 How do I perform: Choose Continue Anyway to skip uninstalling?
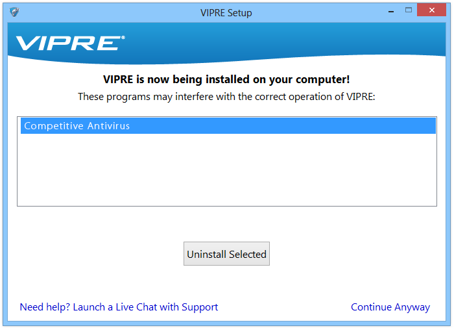point(390,307)
